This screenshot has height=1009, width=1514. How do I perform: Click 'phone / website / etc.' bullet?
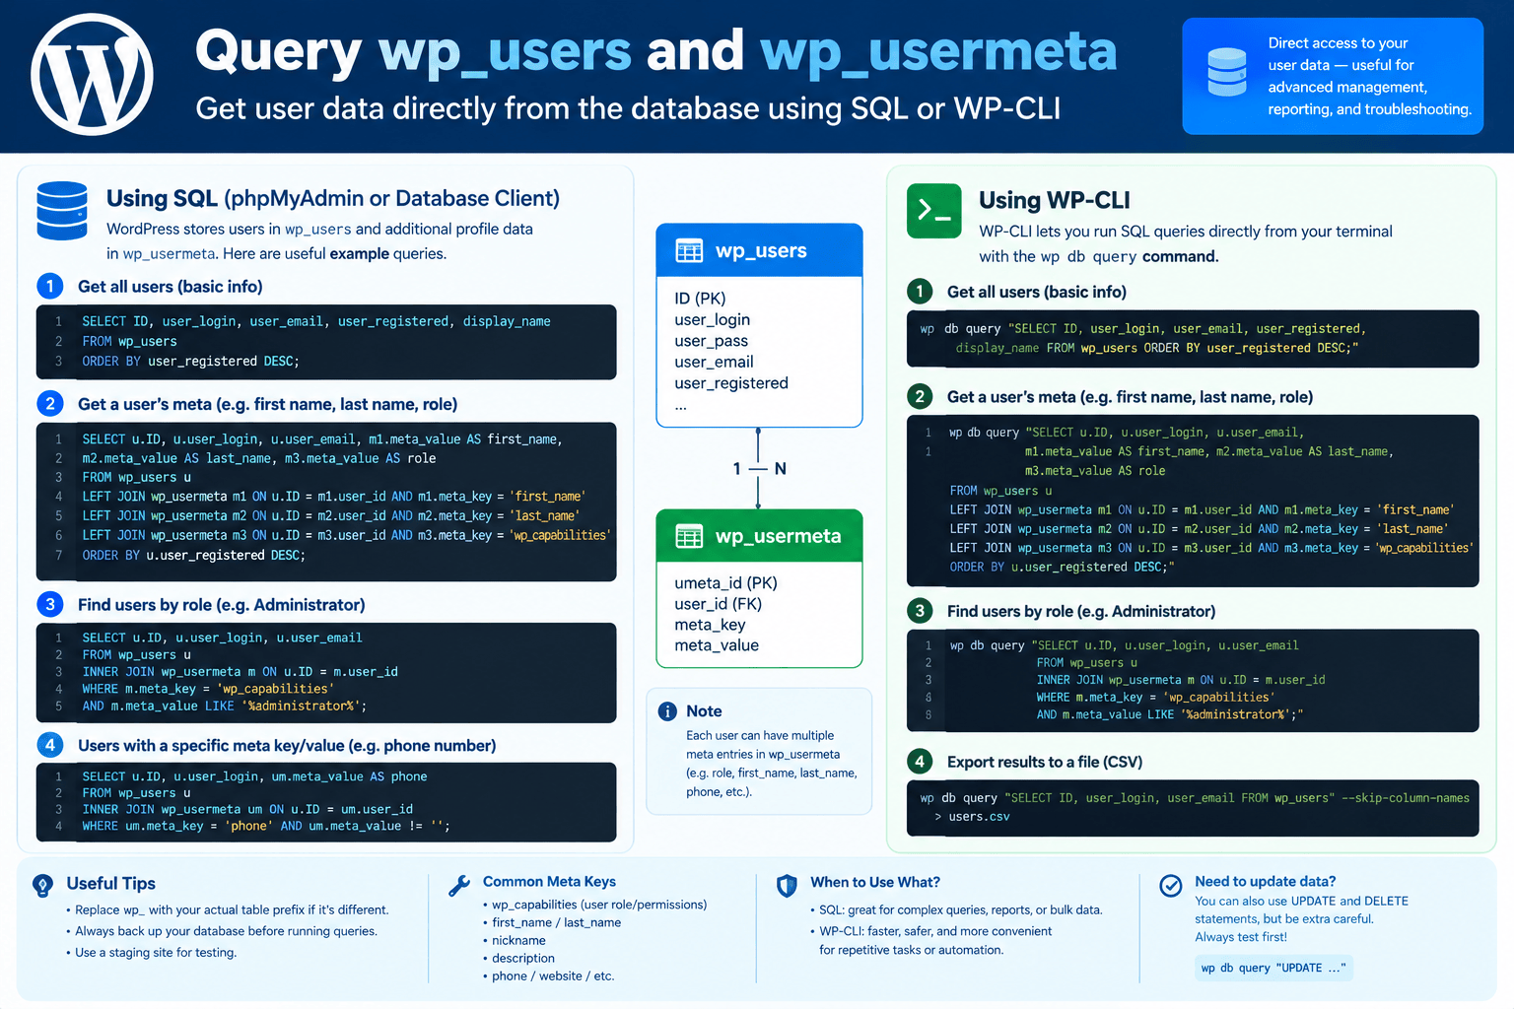pyautogui.click(x=553, y=975)
